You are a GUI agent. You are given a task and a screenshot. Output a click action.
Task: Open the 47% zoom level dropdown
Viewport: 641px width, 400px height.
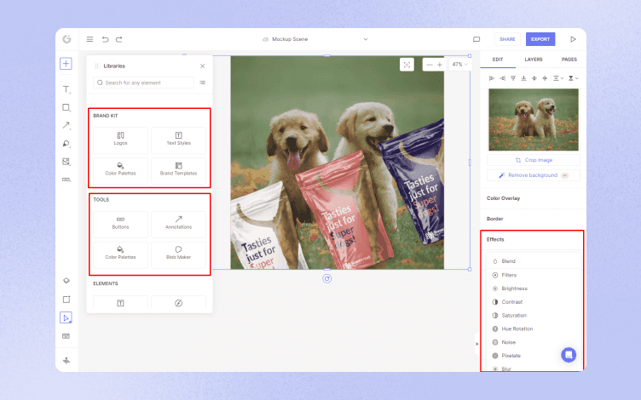tap(459, 65)
